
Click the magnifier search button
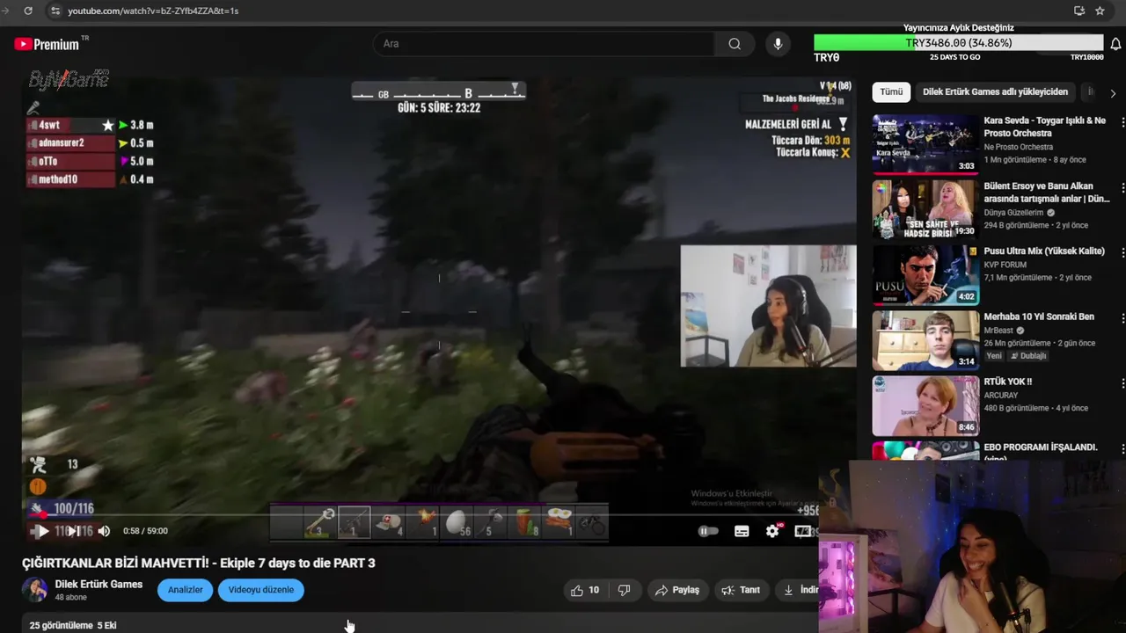point(735,44)
